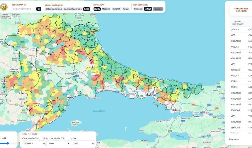
Task: Select the first EDİRNE table row
Action: 241,82
